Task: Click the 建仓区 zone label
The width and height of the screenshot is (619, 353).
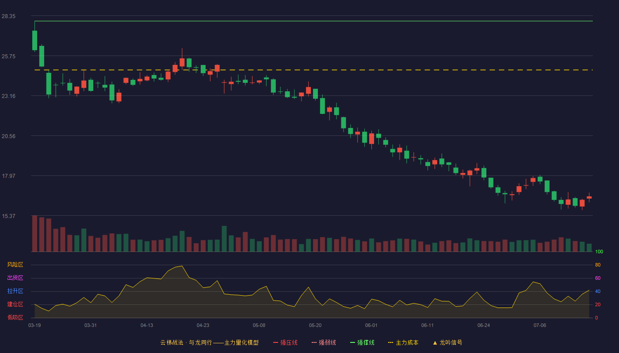Action: [x=15, y=304]
